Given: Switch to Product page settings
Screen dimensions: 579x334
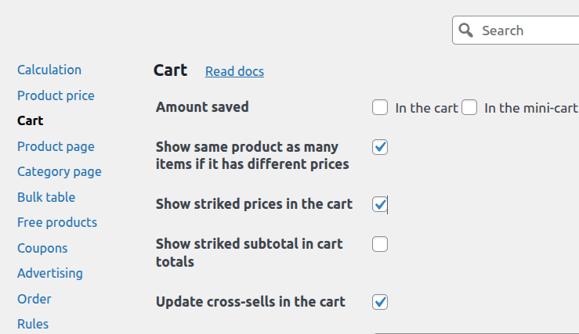Looking at the screenshot, I should pyautogui.click(x=56, y=146).
